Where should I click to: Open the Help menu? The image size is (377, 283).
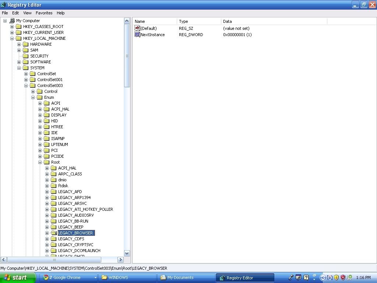[61, 13]
